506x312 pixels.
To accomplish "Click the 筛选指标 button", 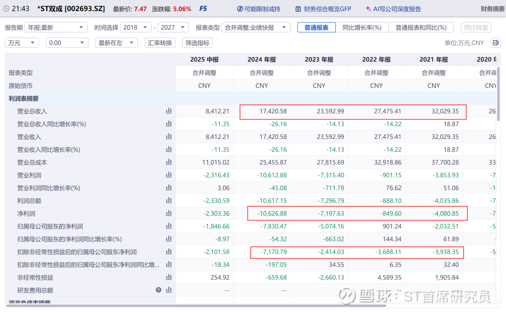I will click(x=197, y=43).
